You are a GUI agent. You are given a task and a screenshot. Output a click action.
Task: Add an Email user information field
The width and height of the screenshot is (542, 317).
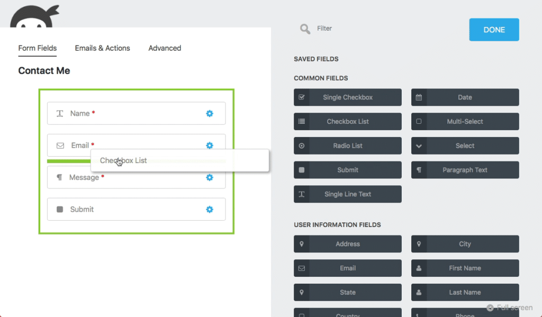tap(347, 268)
